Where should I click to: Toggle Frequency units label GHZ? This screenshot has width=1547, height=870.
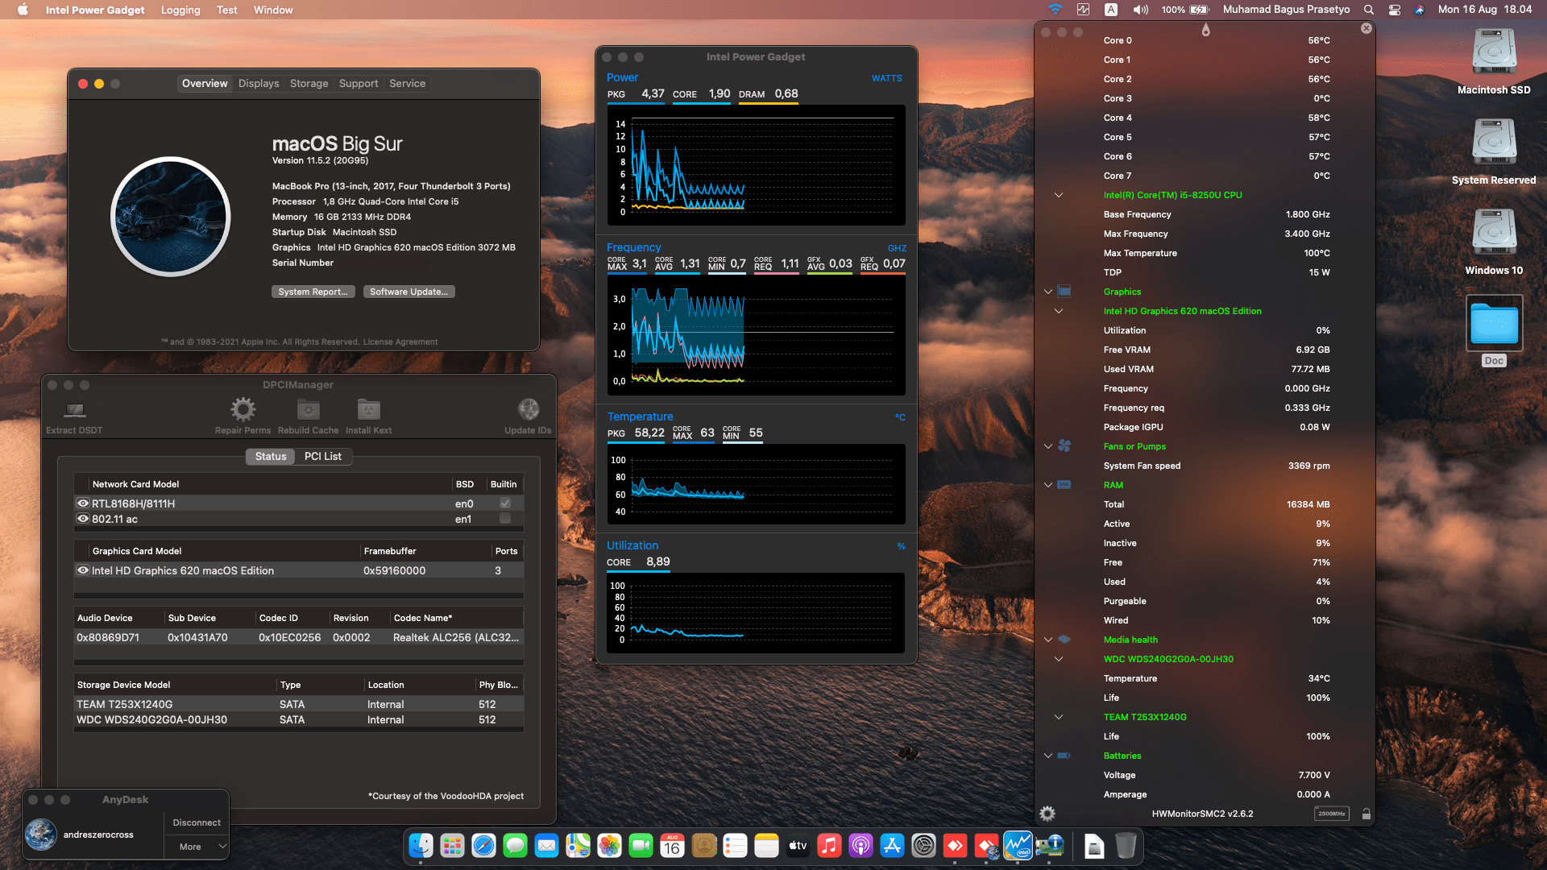[897, 248]
